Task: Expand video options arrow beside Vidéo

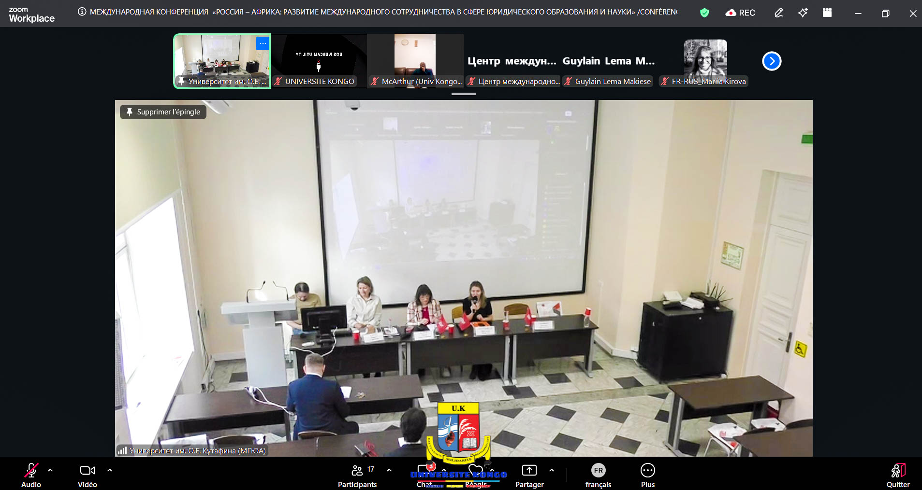Action: (110, 470)
